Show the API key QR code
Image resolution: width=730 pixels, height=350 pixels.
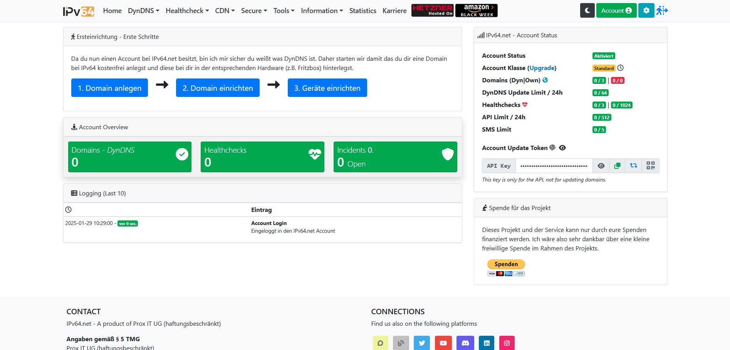pyautogui.click(x=650, y=166)
